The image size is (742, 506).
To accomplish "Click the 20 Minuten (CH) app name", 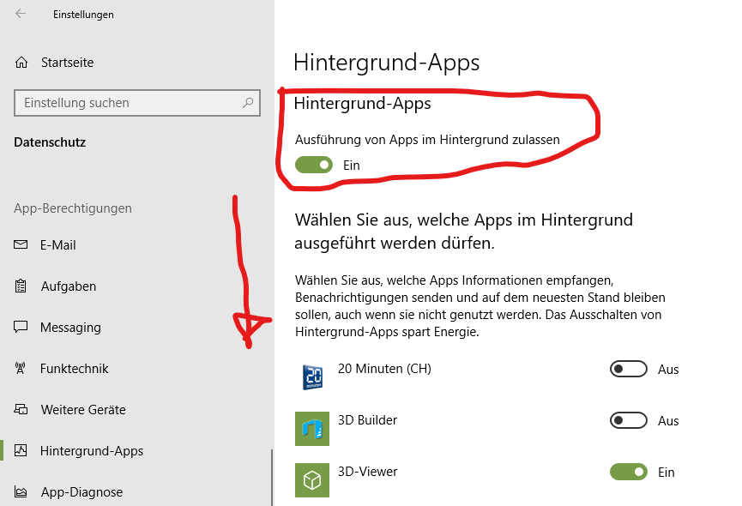I will click(x=384, y=369).
